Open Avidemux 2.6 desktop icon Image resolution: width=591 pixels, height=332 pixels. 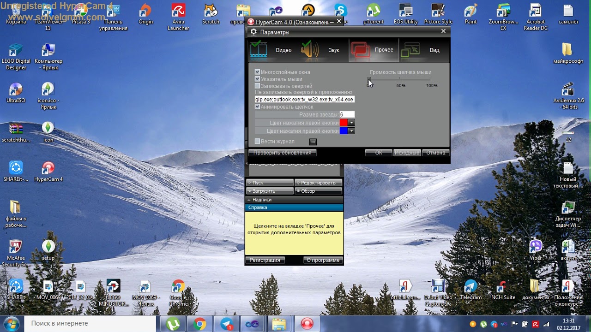(568, 96)
